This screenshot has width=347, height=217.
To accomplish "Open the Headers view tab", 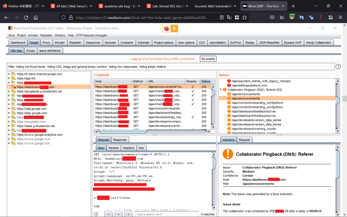I will coord(128,148).
